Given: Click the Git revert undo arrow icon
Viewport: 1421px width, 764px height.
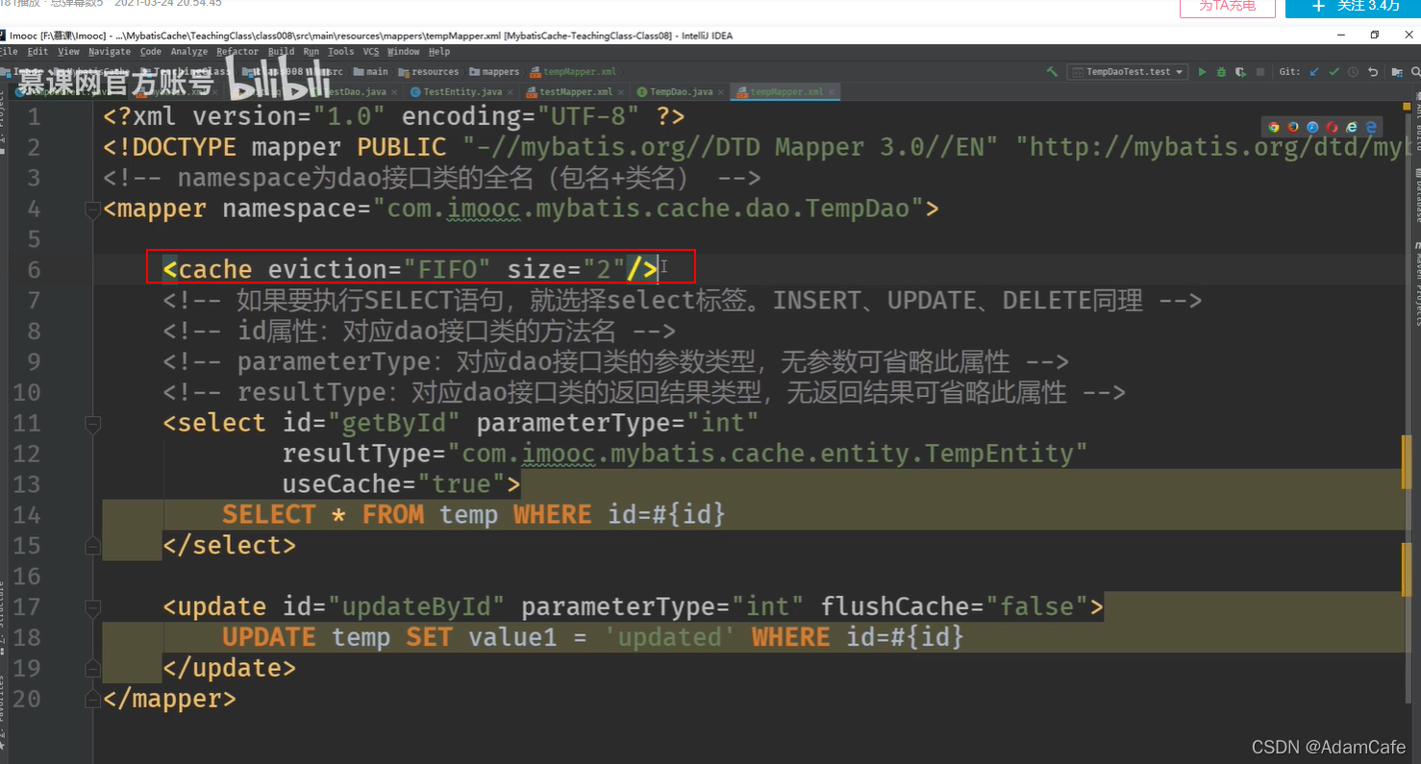Looking at the screenshot, I should (x=1373, y=72).
